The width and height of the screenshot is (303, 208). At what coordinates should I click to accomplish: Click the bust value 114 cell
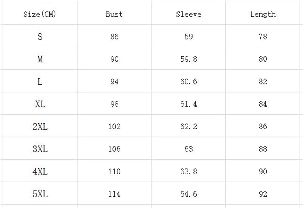114,194
